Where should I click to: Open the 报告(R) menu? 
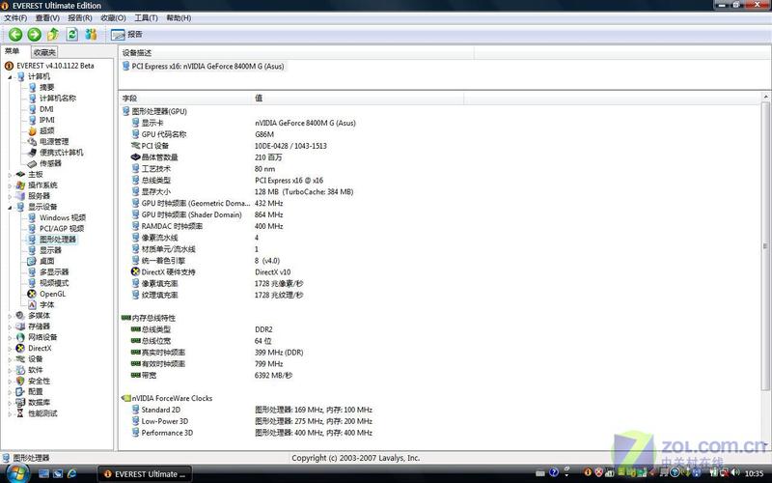(80, 17)
